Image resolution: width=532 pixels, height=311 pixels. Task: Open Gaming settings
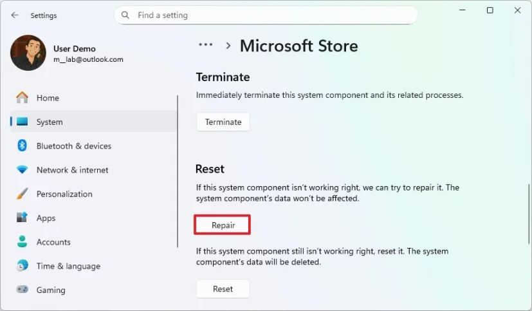pos(94,290)
